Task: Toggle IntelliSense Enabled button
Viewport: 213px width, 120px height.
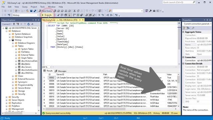Action: click(x=70, y=15)
